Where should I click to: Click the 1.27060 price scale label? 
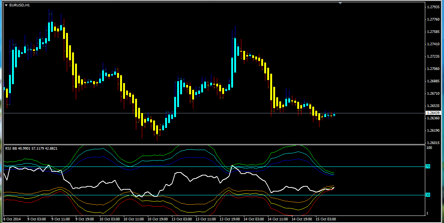(x=433, y=68)
